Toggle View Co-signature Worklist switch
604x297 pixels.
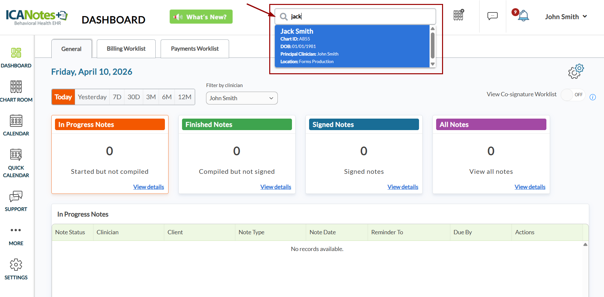[573, 95]
